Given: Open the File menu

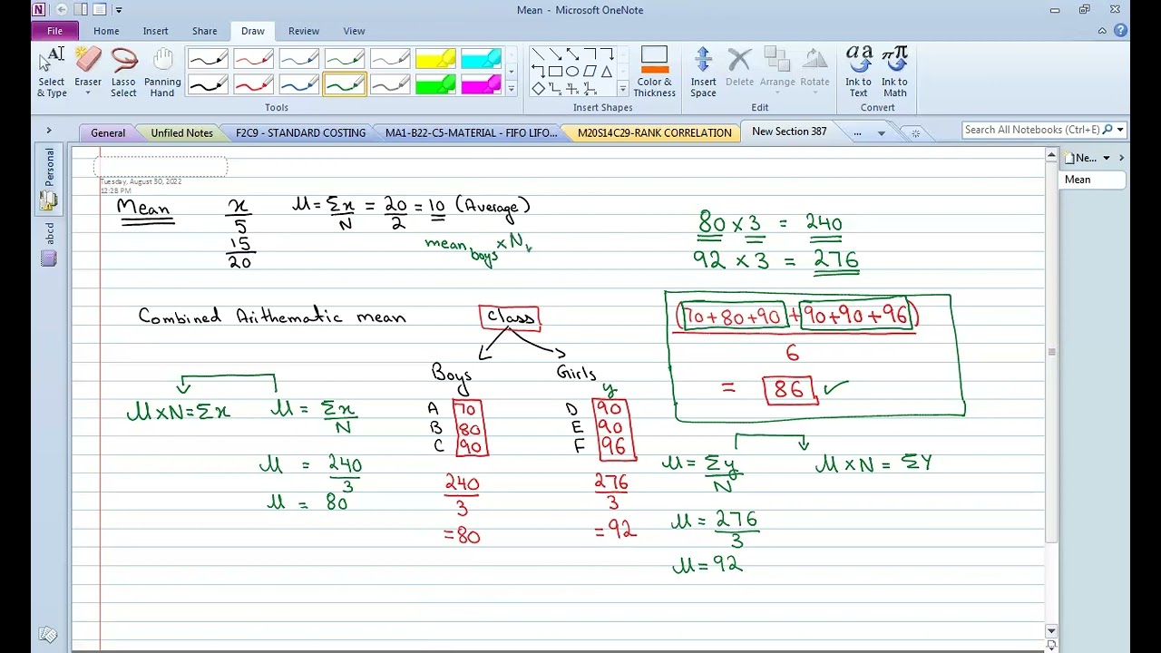Looking at the screenshot, I should 54,31.
